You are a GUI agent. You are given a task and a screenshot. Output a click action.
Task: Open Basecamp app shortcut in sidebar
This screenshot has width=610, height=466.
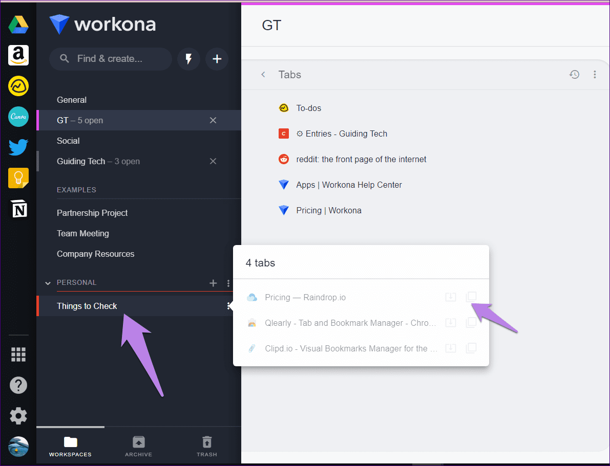18,86
